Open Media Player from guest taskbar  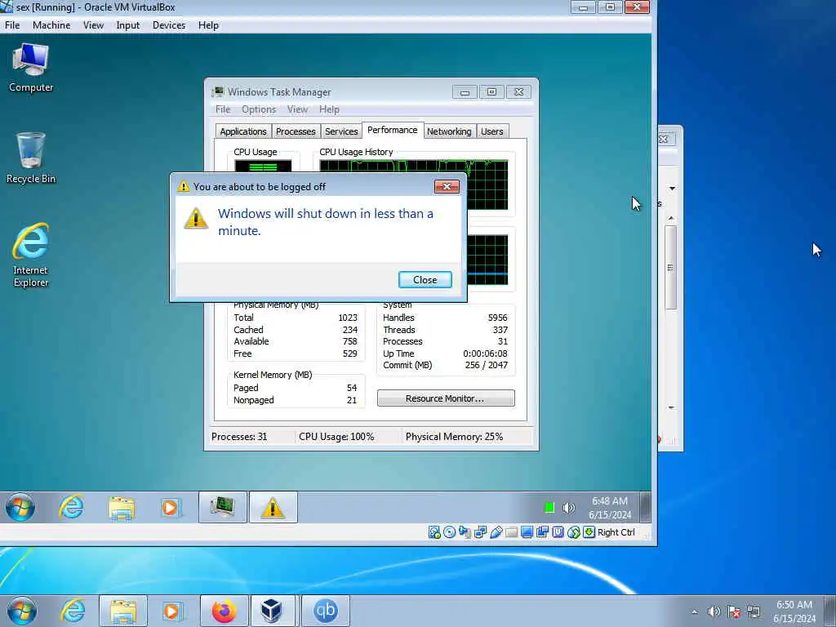[x=171, y=507]
